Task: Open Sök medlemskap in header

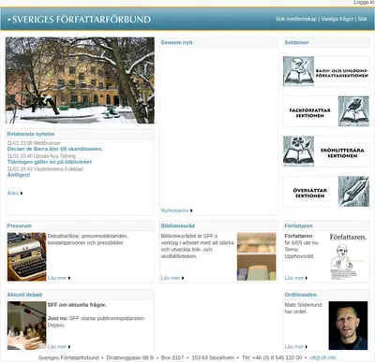Action: click(x=296, y=19)
